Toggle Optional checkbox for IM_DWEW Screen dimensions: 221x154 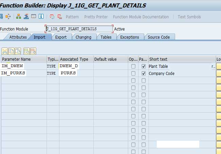click(133, 66)
